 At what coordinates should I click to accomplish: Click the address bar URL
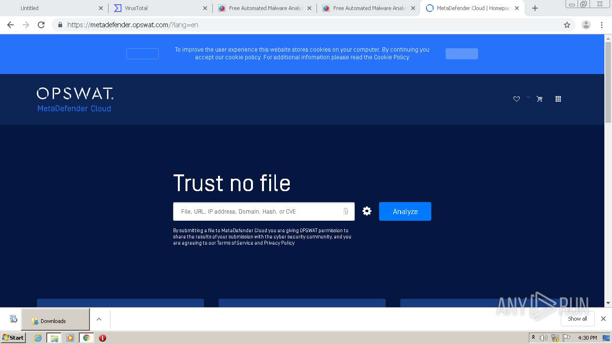coord(133,25)
